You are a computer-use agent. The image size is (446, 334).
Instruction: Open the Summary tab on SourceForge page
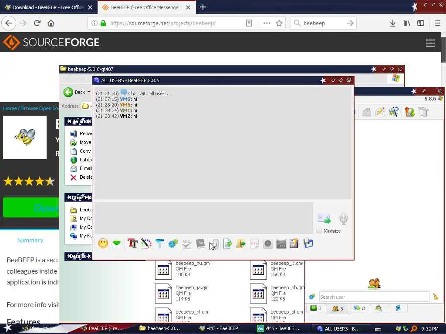point(30,240)
